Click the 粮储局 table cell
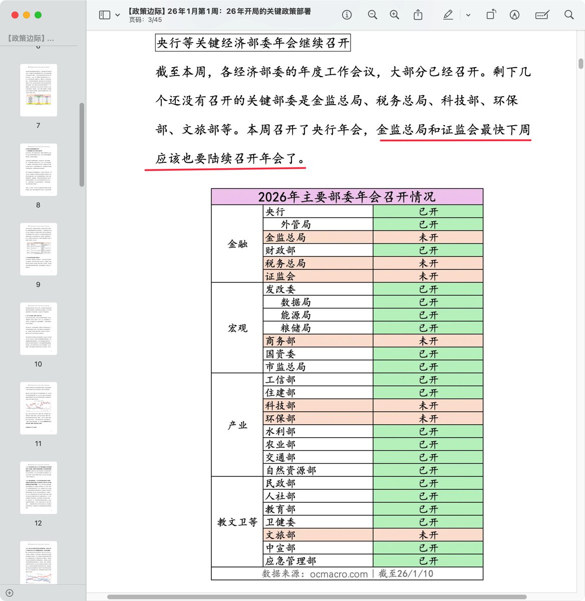Image resolution: width=585 pixels, height=601 pixels. coord(318,328)
